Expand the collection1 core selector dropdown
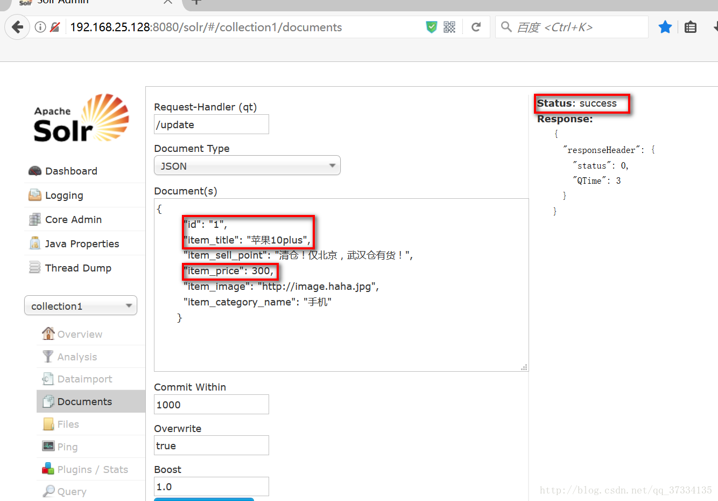Image resolution: width=718 pixels, height=501 pixels. 81,305
